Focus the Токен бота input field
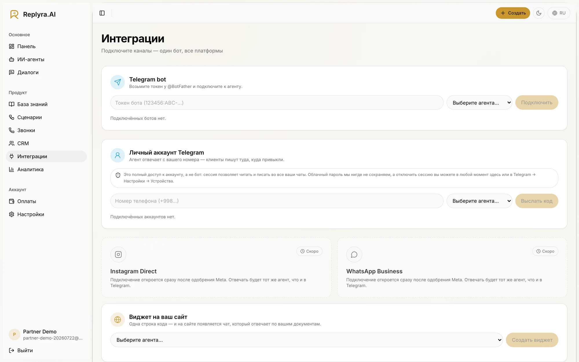Viewport: 579px width, 362px height. [277, 103]
